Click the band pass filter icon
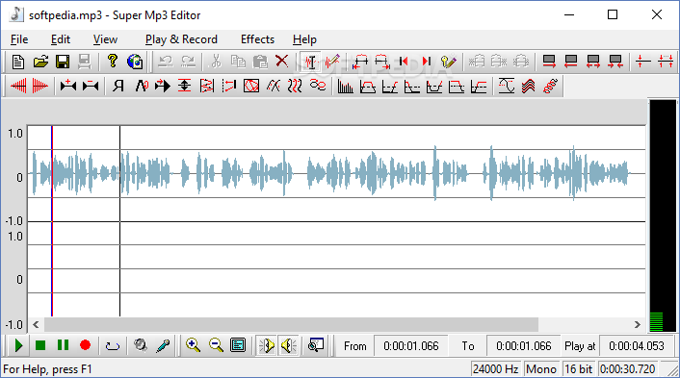Viewport: 680px width, 378px height. [367, 87]
